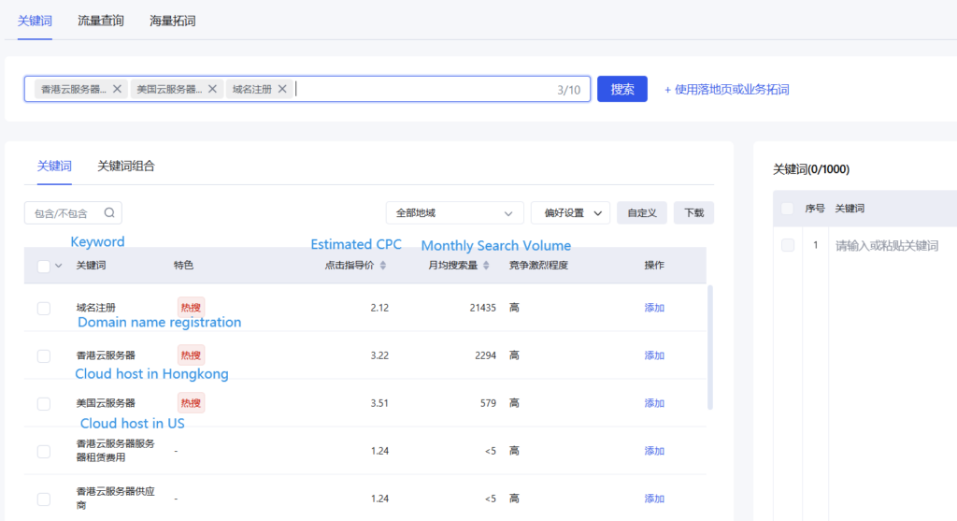Viewport: 957px width, 521px height.
Task: Click 添加 for 香港云服务器
Action: tap(654, 355)
